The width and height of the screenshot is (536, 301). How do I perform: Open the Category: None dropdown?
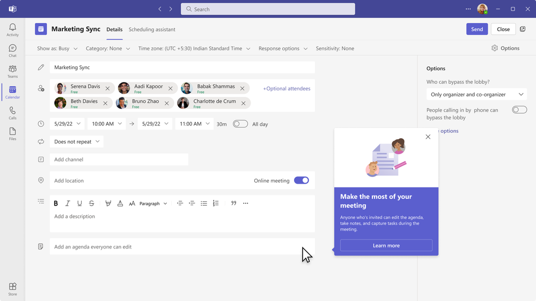pyautogui.click(x=108, y=48)
